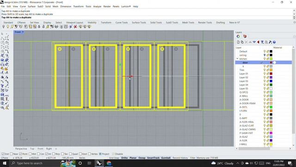Open the Transform menu
296x167 pixels.
click(78, 6)
